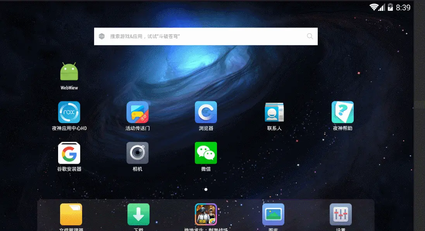Tap the battery charging indicator
Viewport: 425px width, 231px height.
(390, 7)
